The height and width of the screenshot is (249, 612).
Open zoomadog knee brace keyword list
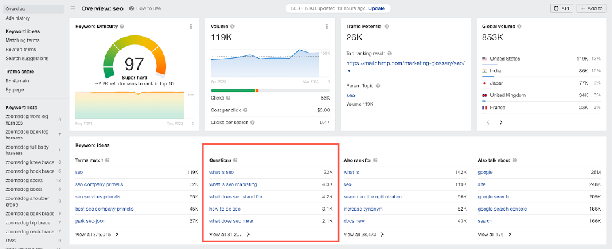point(29,162)
